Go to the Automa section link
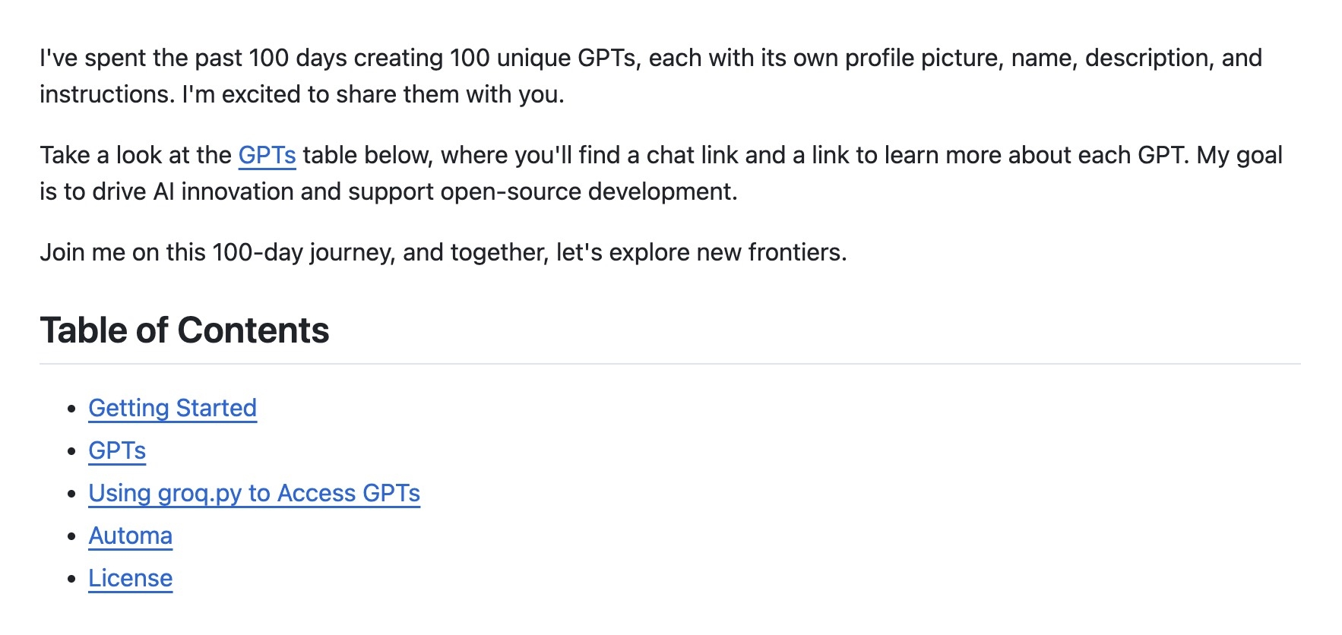1342x635 pixels. tap(130, 535)
